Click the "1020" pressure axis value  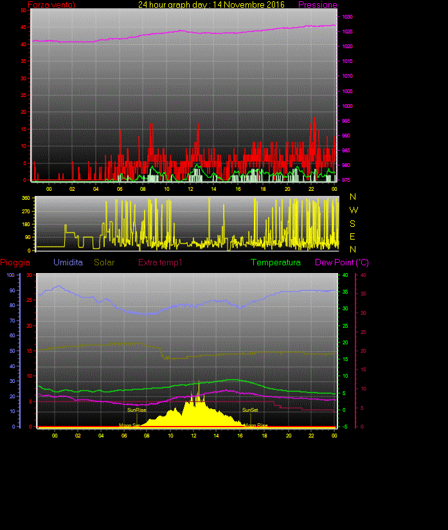pyautogui.click(x=347, y=46)
